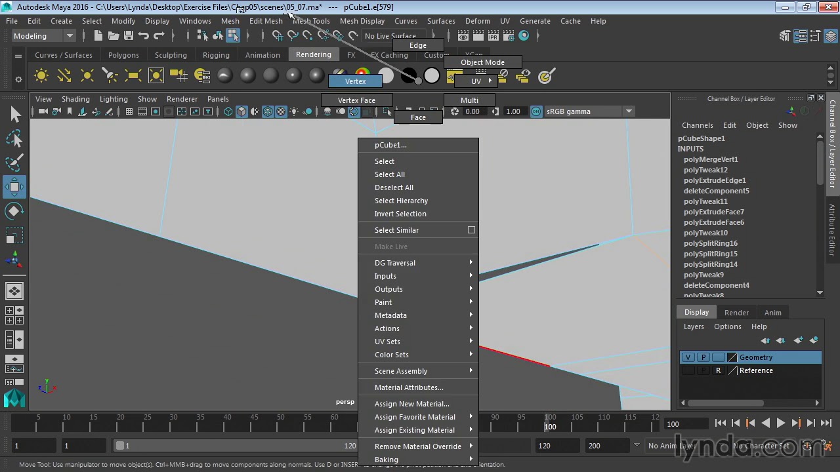The image size is (840, 472).
Task: Select Edge in the marking menu
Action: point(418,45)
